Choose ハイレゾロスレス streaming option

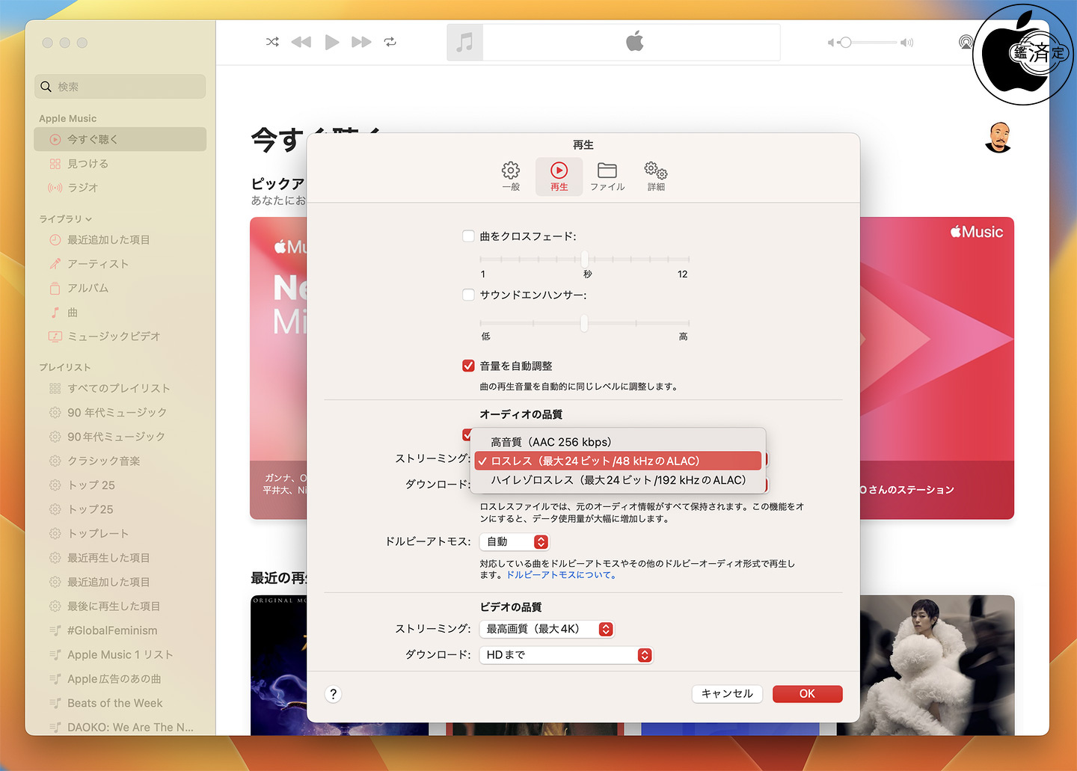[x=618, y=480]
